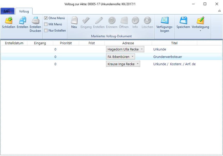Click the Erstellen Drucken printer icon
This screenshot has height=156, width=223.
[35, 21]
